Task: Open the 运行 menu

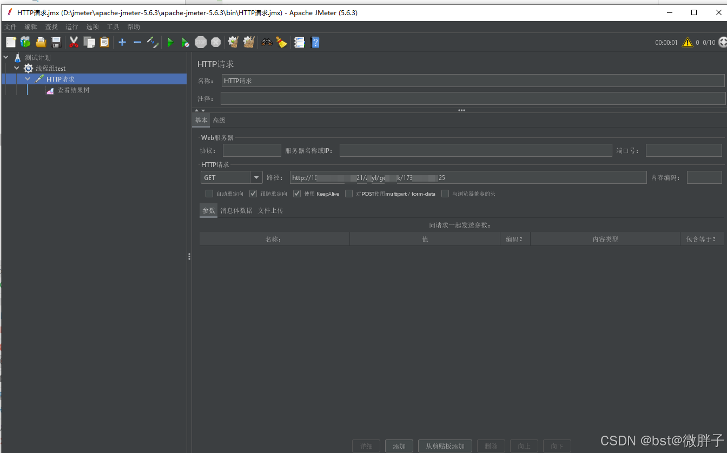Action: click(x=72, y=26)
